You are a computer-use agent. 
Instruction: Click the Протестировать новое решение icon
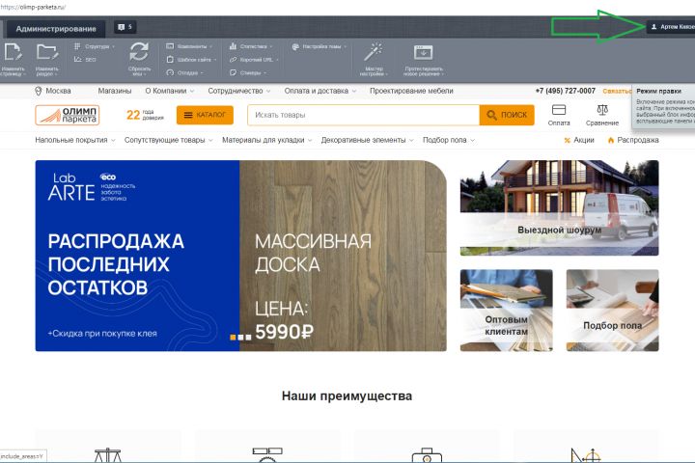click(x=424, y=52)
